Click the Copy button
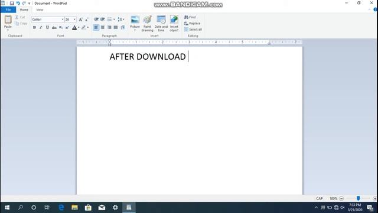378x213 pixels. tap(21, 23)
